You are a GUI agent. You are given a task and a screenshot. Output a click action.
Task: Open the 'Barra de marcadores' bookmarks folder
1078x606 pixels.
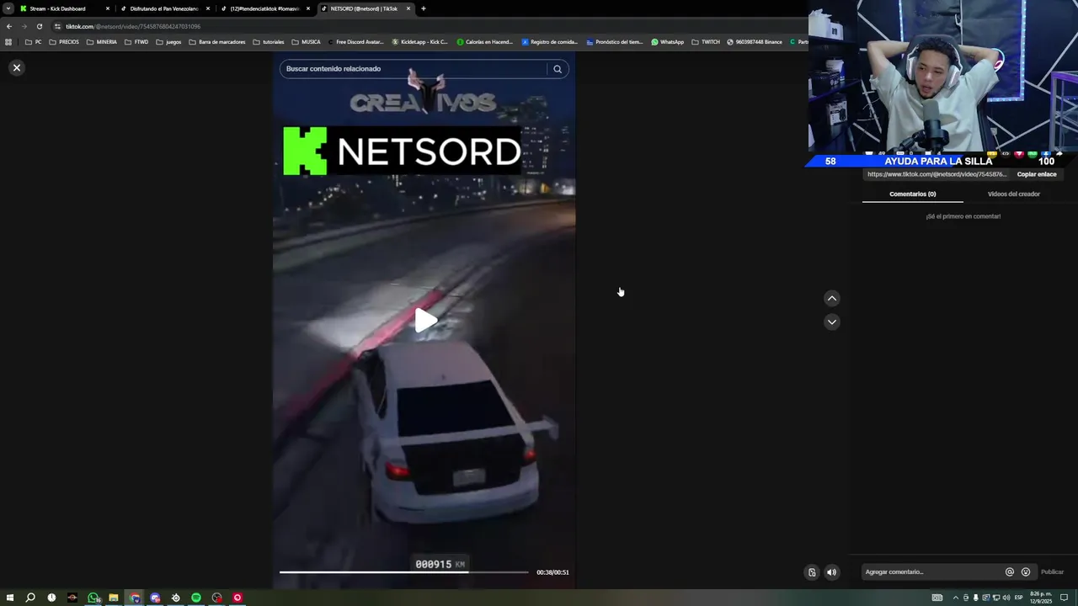pos(216,42)
